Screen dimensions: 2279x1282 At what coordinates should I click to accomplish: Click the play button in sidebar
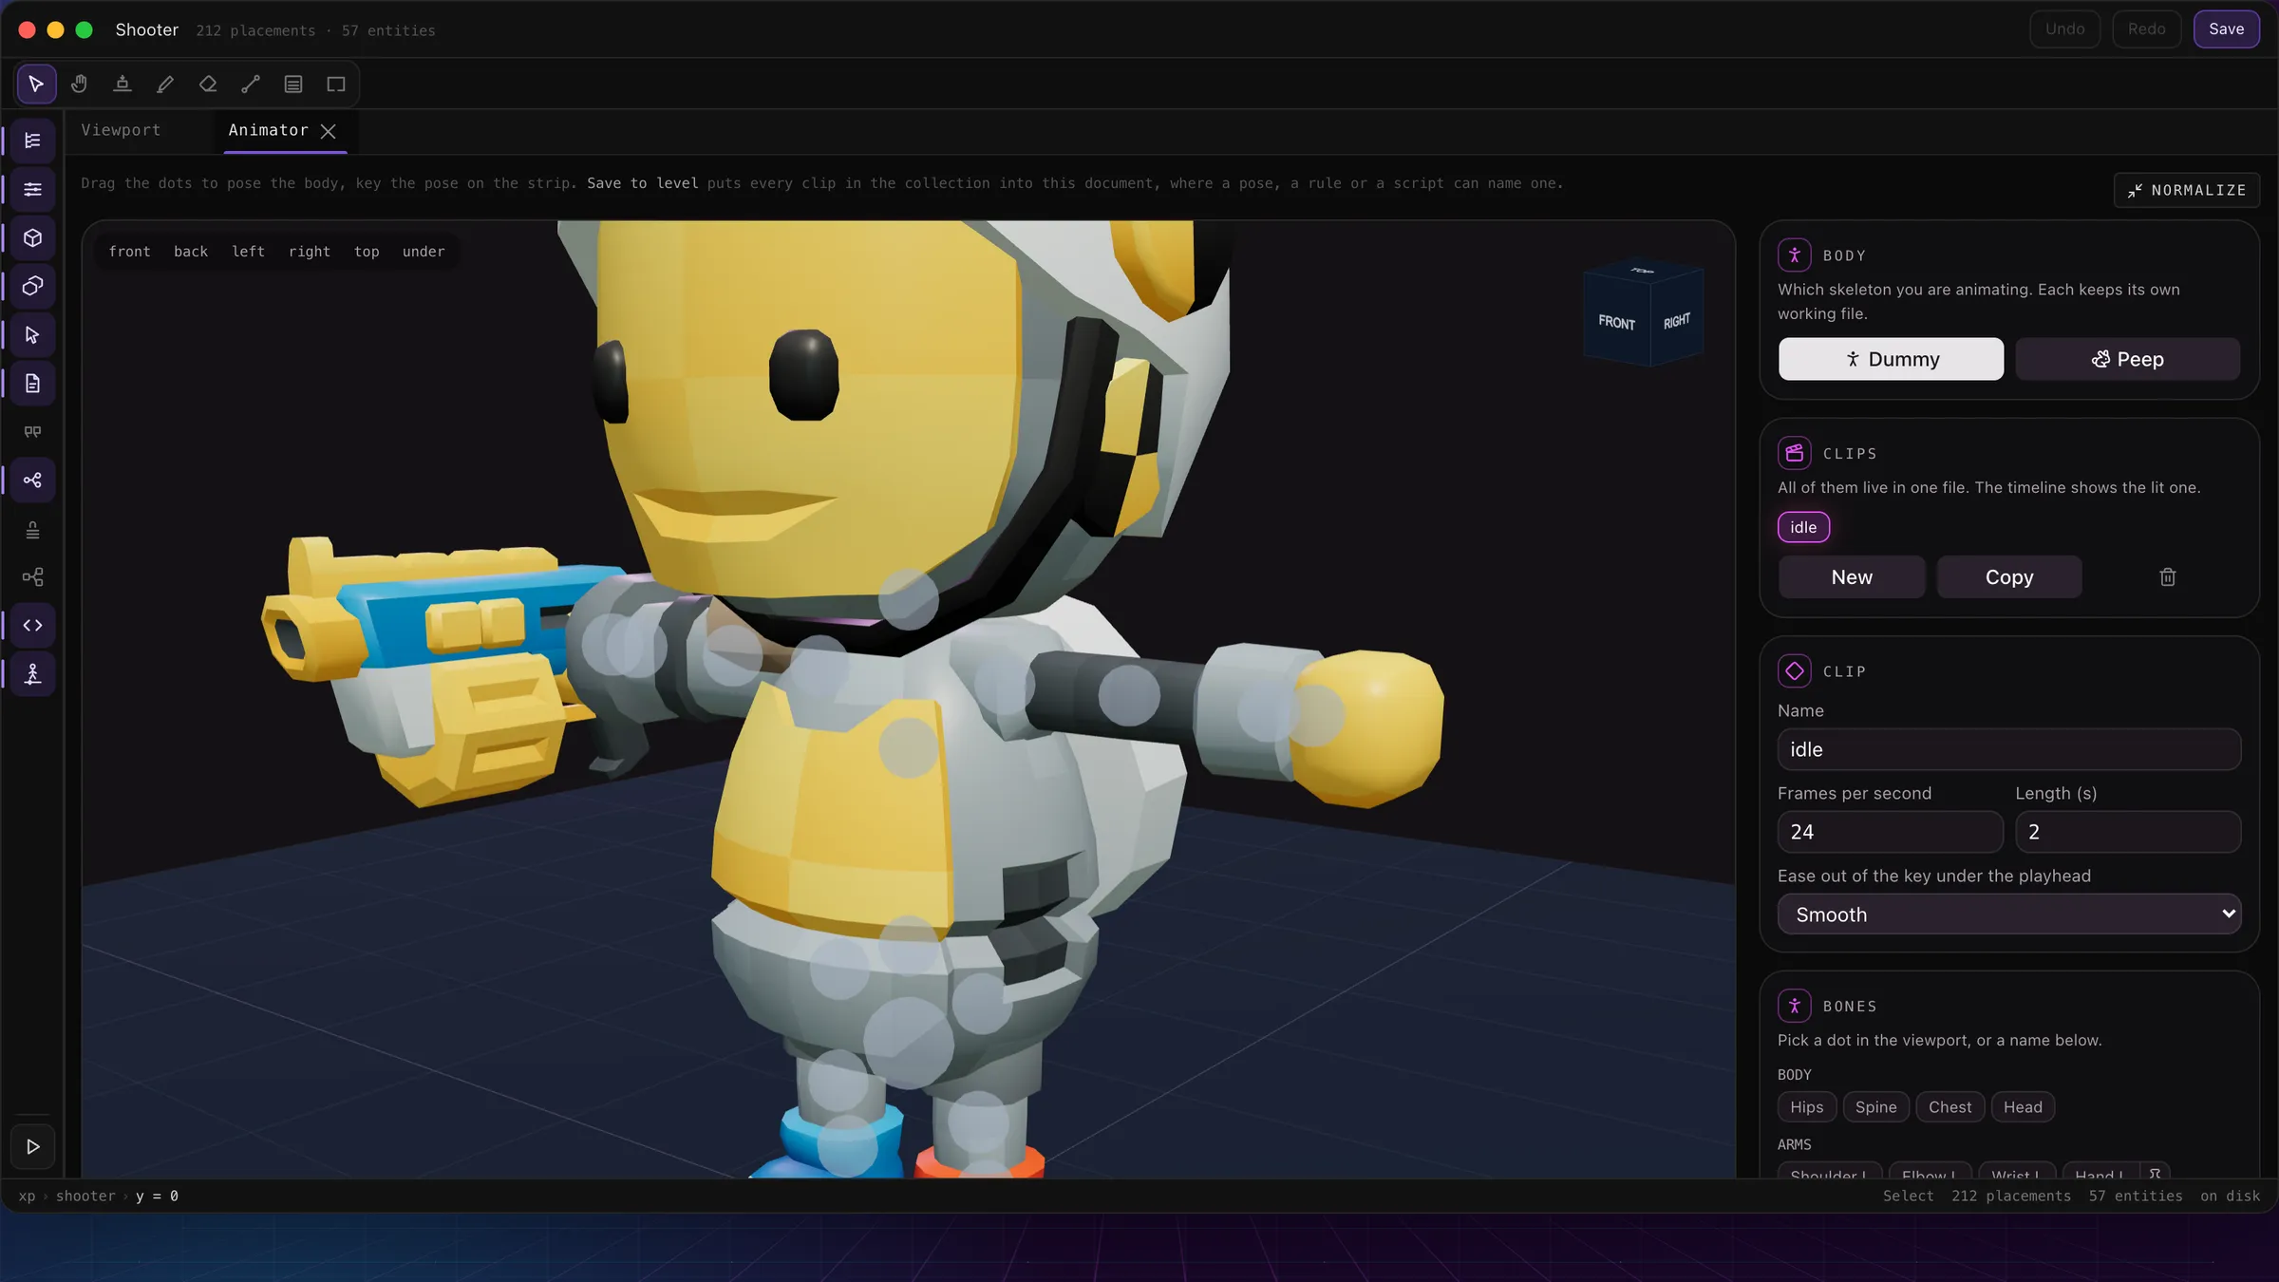pyautogui.click(x=33, y=1147)
